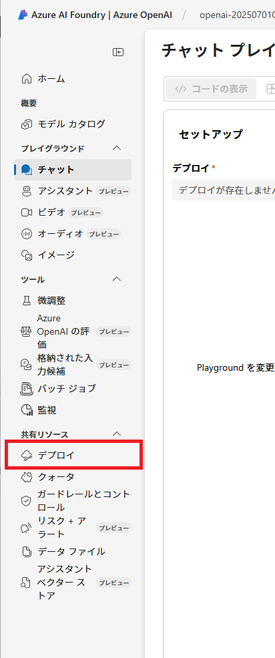Click the Azure AI Foundry | Azure OpenAI link
Image resolution: width=275 pixels, height=658 pixels.
[x=102, y=15]
